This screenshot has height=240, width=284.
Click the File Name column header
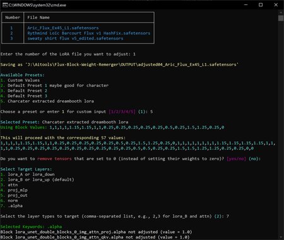(38, 18)
